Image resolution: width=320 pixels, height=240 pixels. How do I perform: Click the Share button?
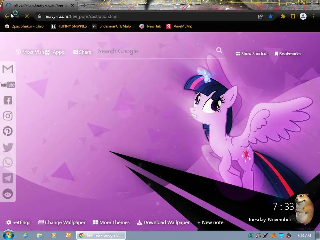(x=82, y=52)
